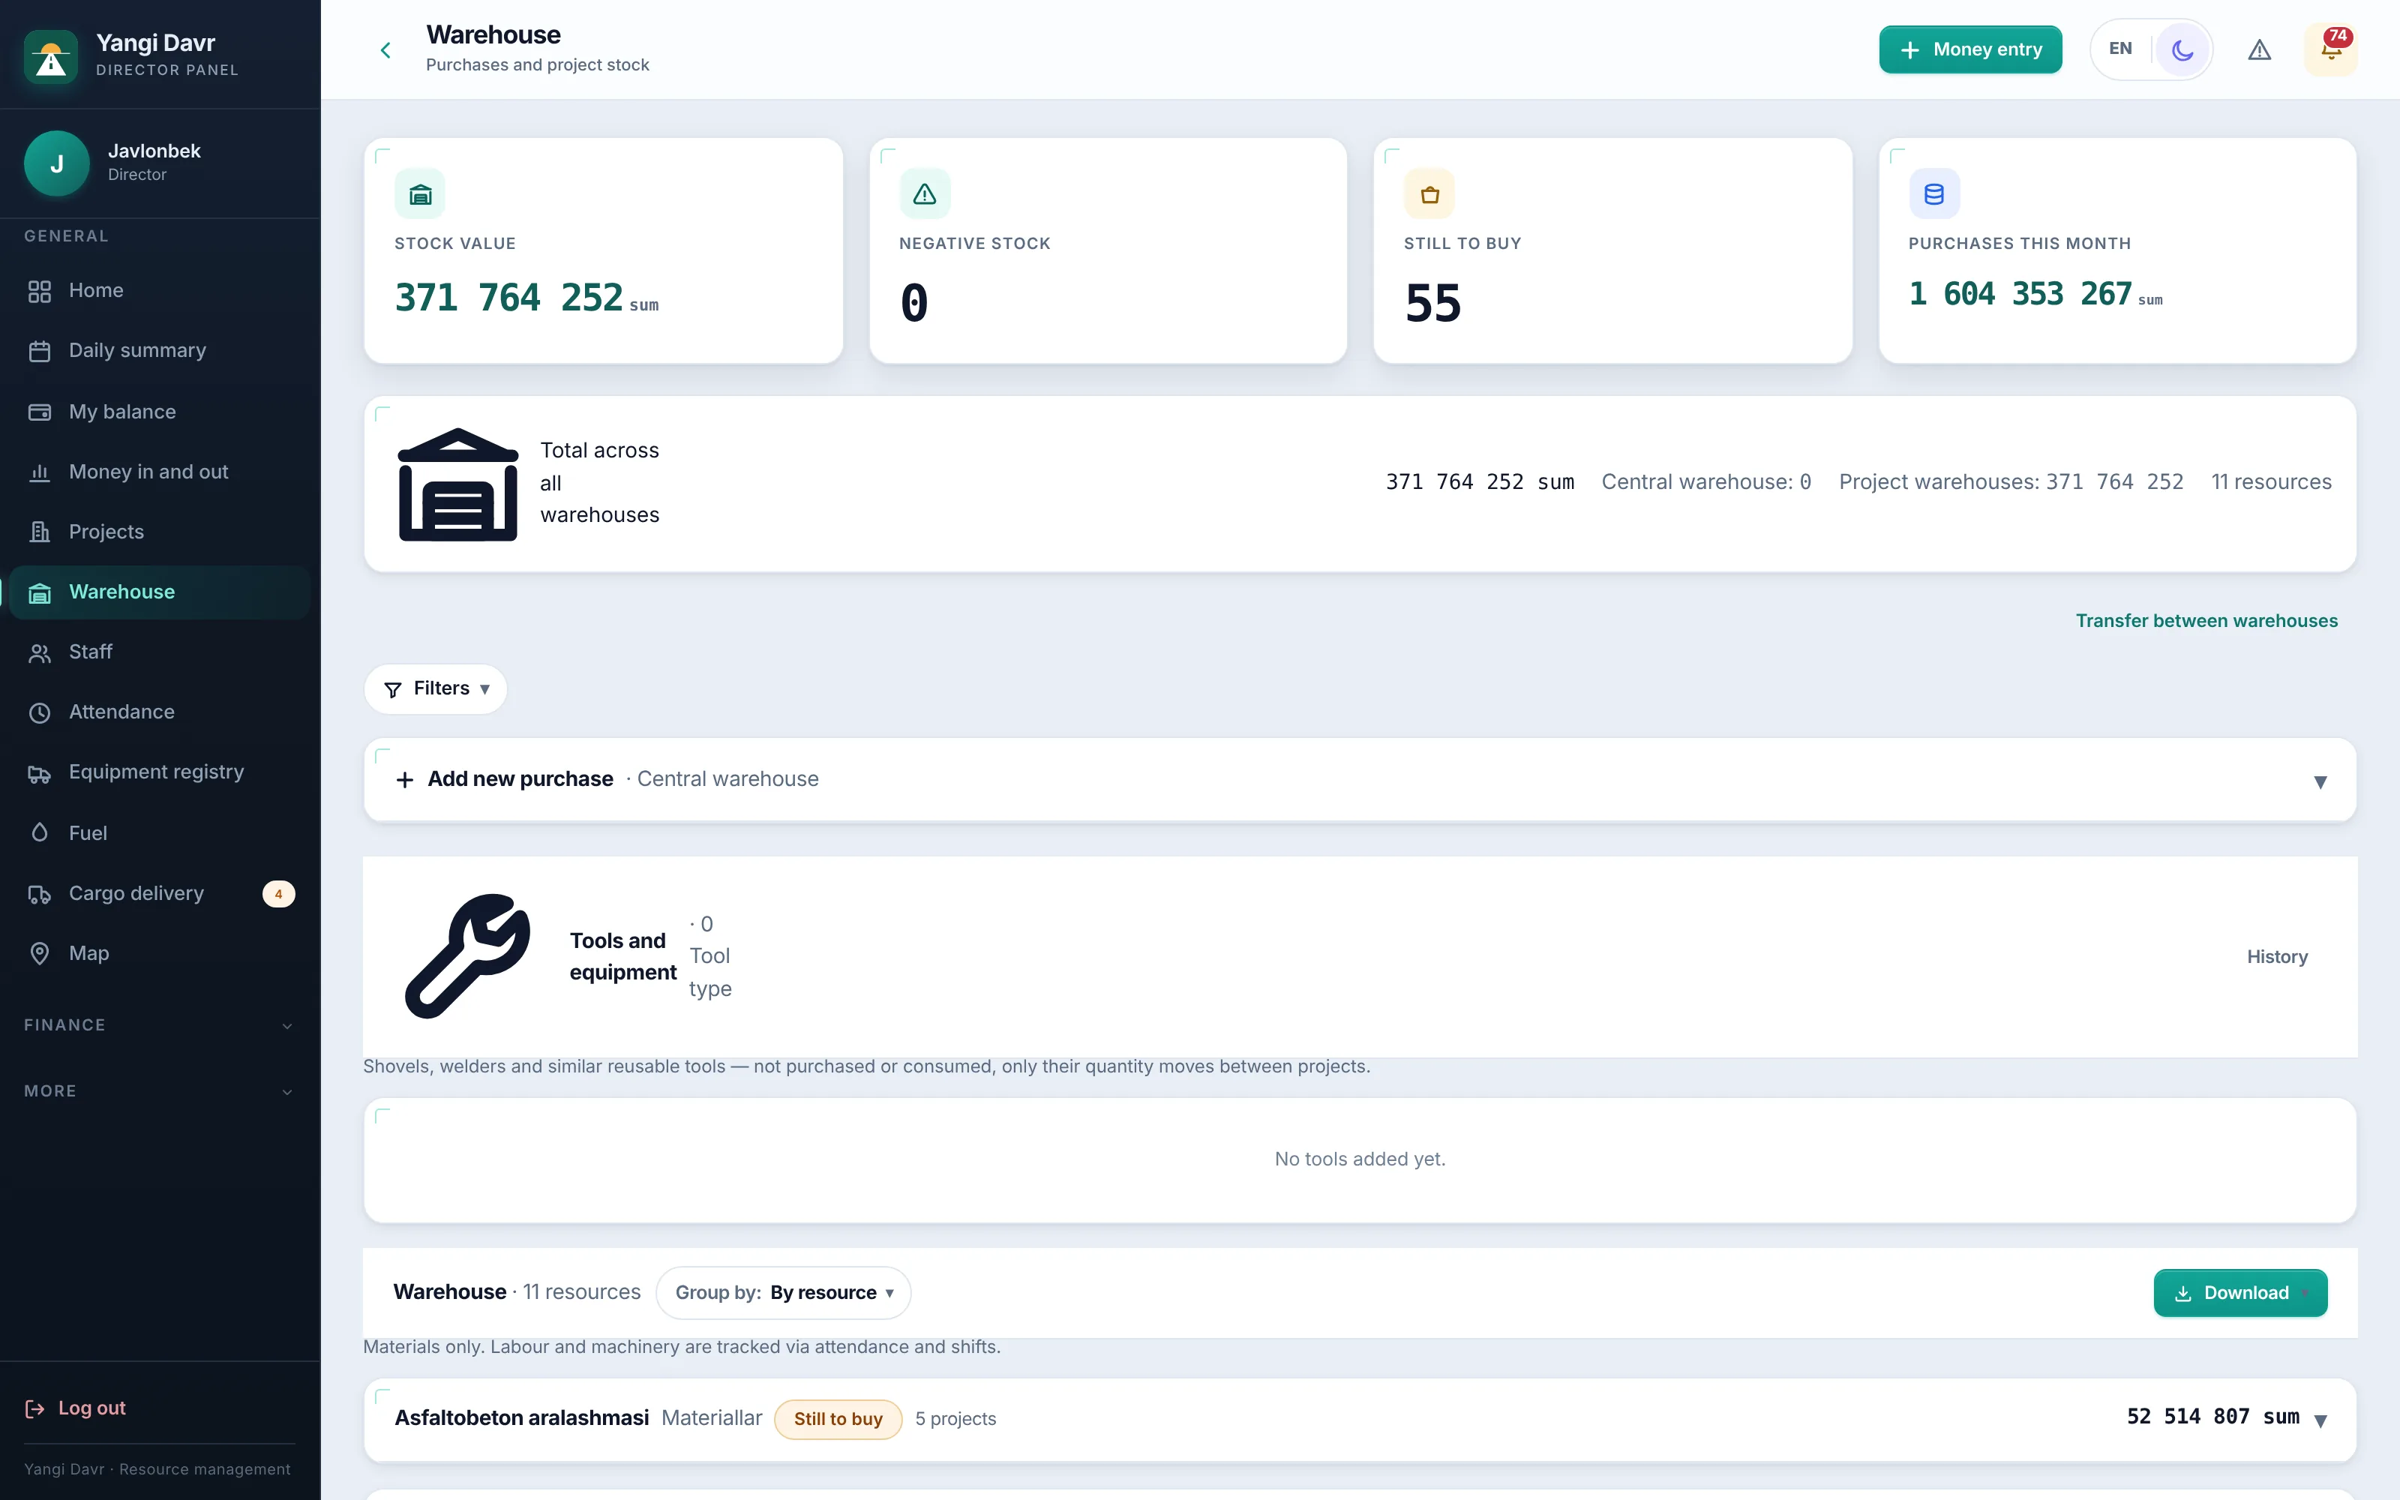Click the Yangi Davr logo icon
Image resolution: width=2400 pixels, height=1500 pixels.
click(50, 56)
